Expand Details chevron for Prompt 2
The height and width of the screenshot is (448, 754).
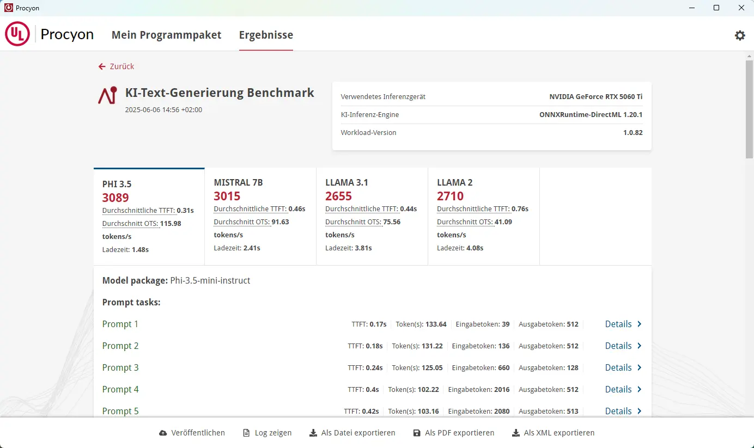click(x=640, y=346)
